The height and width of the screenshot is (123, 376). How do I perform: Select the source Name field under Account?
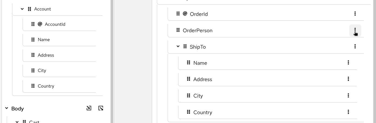pos(44,39)
